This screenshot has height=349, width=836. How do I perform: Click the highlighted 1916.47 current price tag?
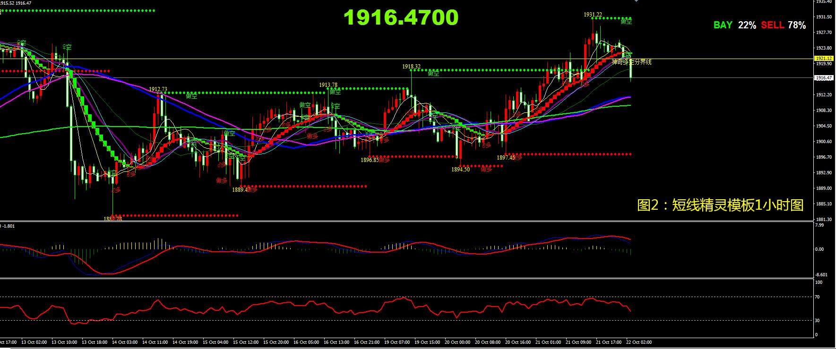point(824,77)
